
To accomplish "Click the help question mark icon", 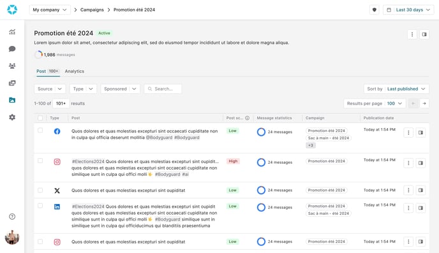I will pyautogui.click(x=12, y=217).
